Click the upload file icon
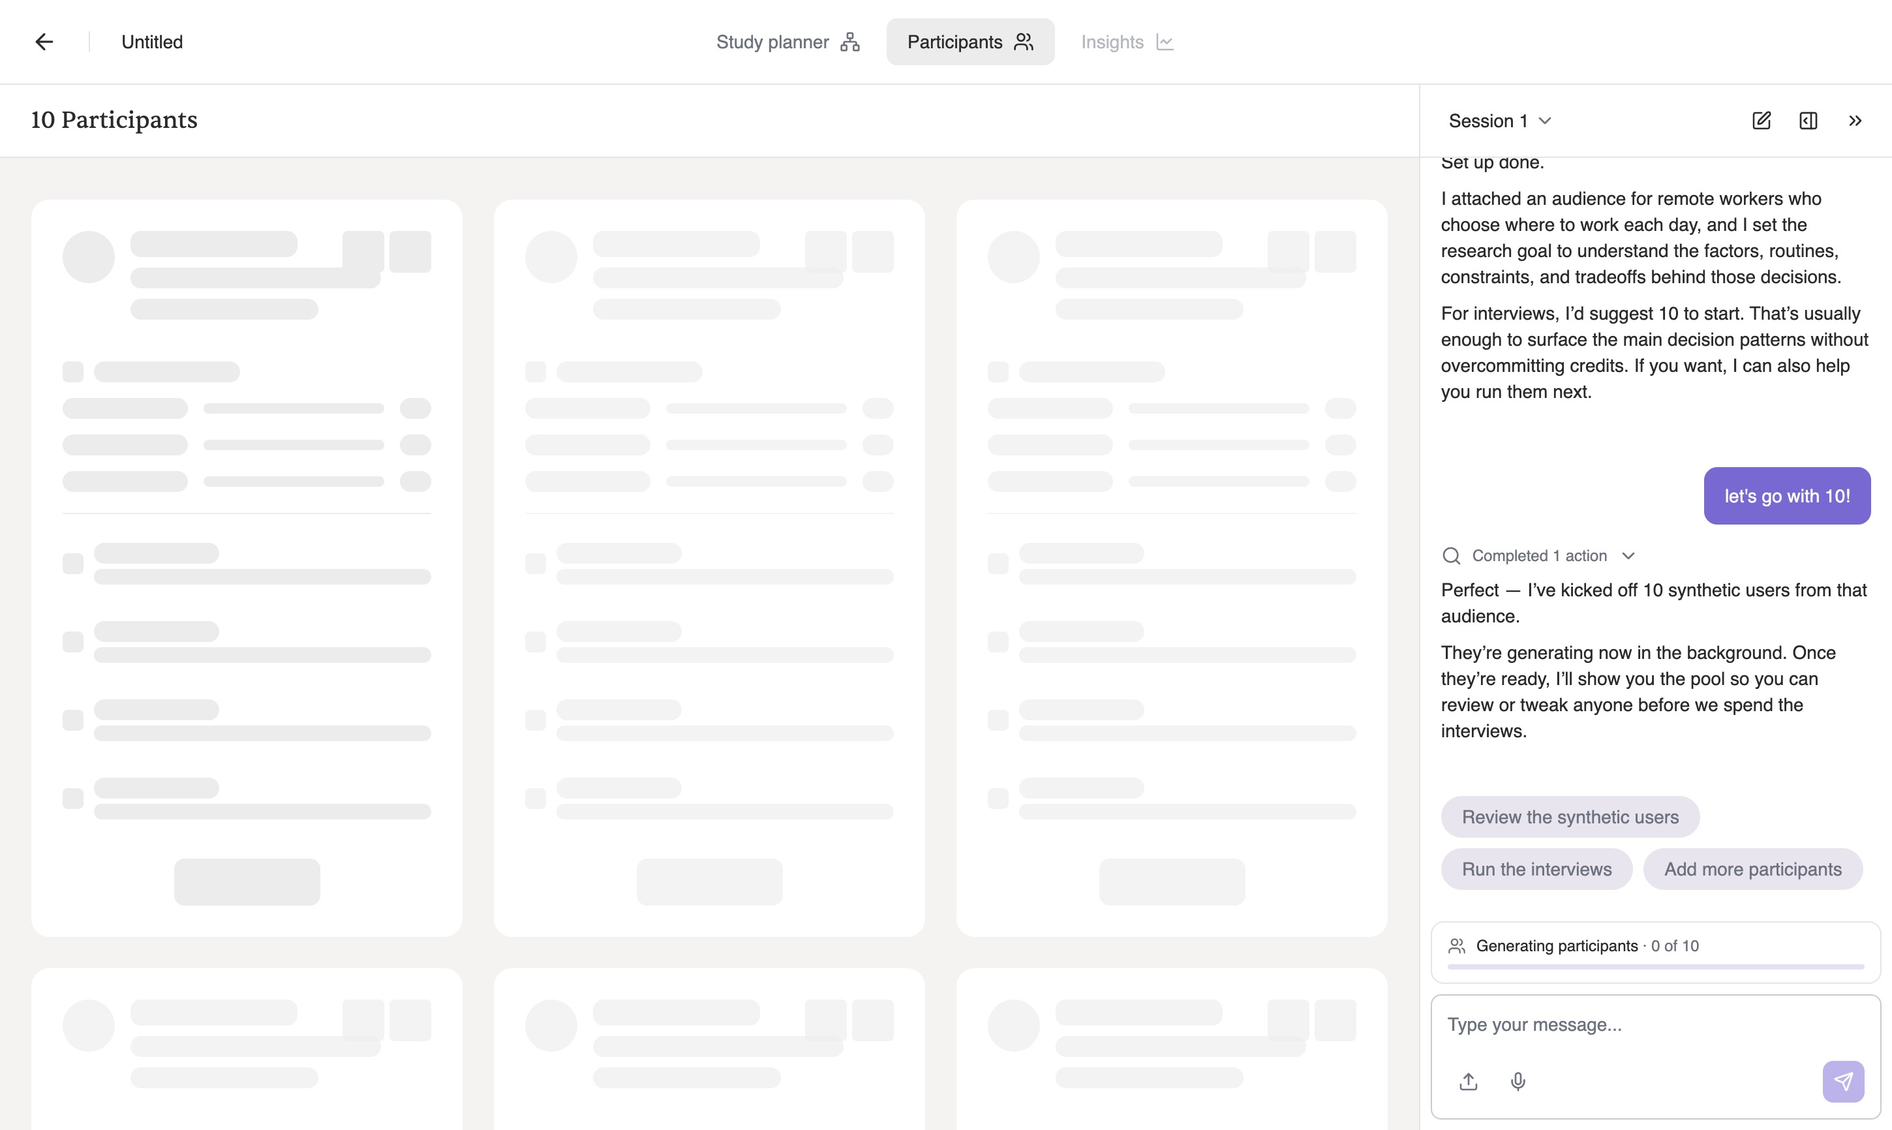The image size is (1892, 1130). point(1469,1081)
